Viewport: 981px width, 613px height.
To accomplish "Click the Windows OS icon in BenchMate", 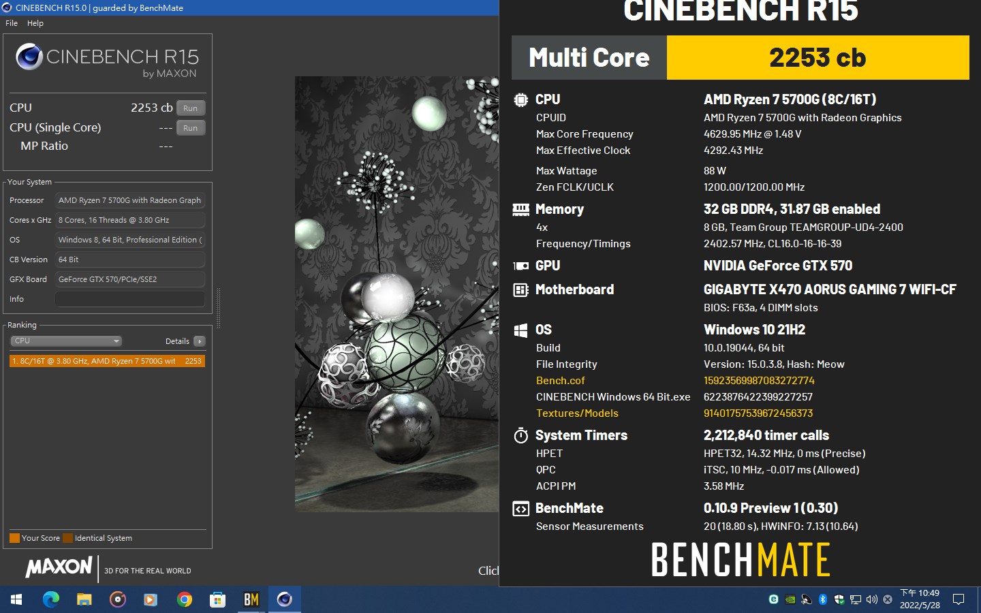I will tap(520, 330).
